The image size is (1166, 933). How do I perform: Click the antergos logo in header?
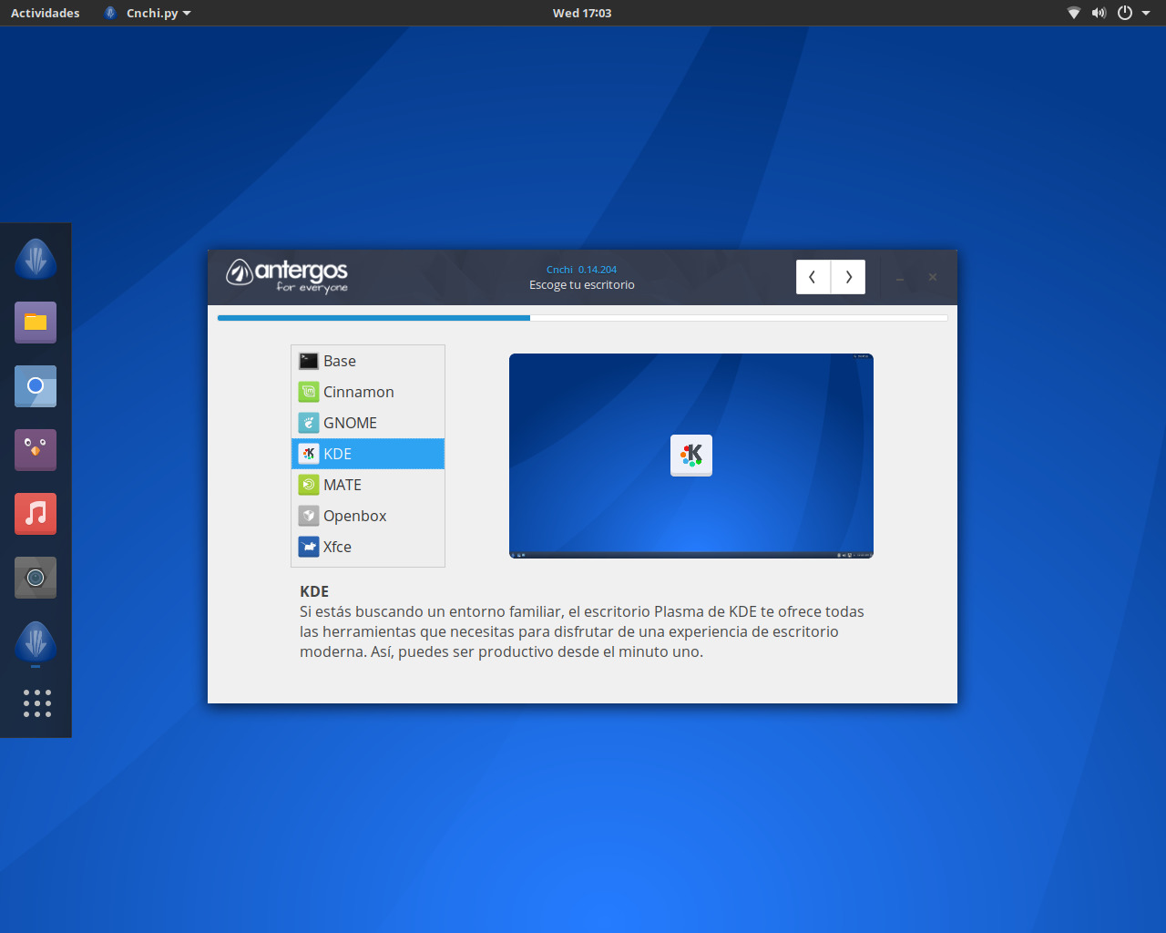(287, 275)
